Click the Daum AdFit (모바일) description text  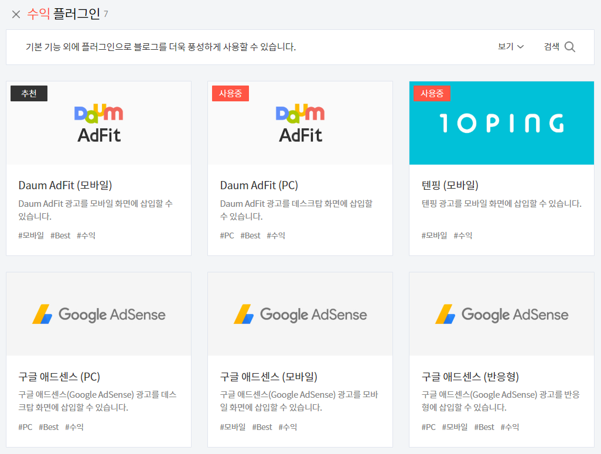tap(95, 210)
